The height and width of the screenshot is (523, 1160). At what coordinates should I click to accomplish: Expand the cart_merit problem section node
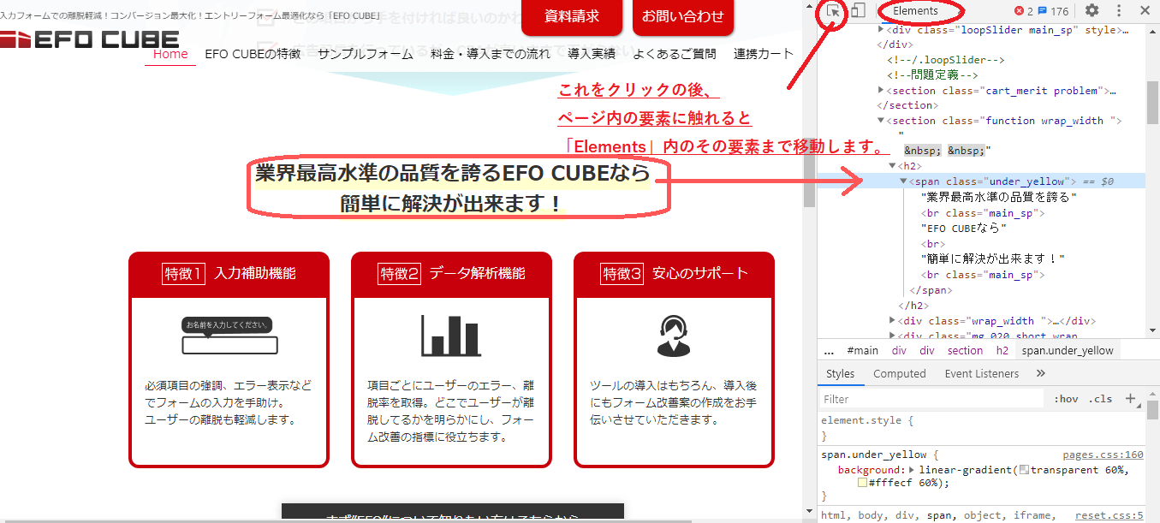pyautogui.click(x=882, y=91)
